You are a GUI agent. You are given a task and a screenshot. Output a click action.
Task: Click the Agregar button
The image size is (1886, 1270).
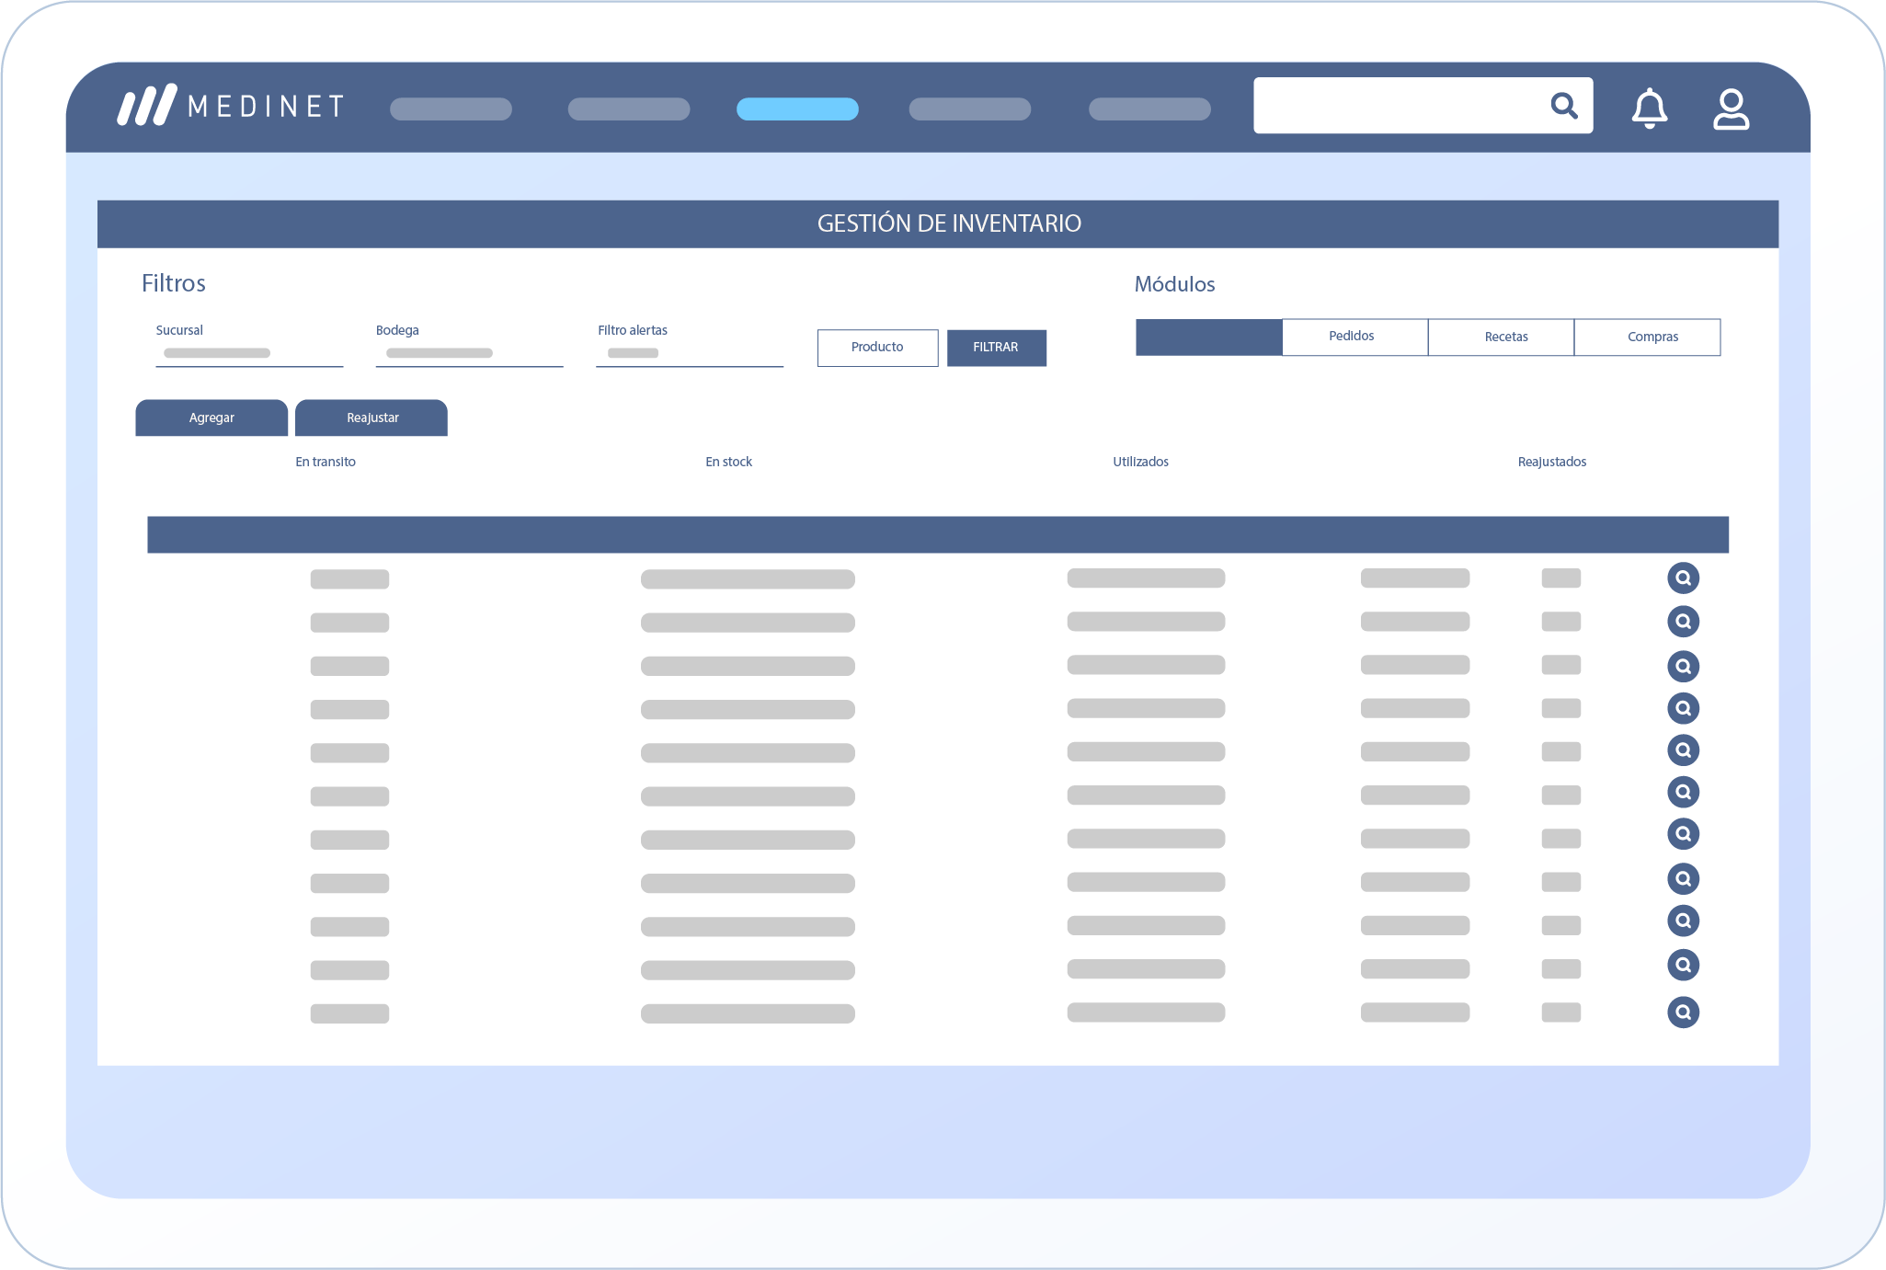click(x=211, y=418)
